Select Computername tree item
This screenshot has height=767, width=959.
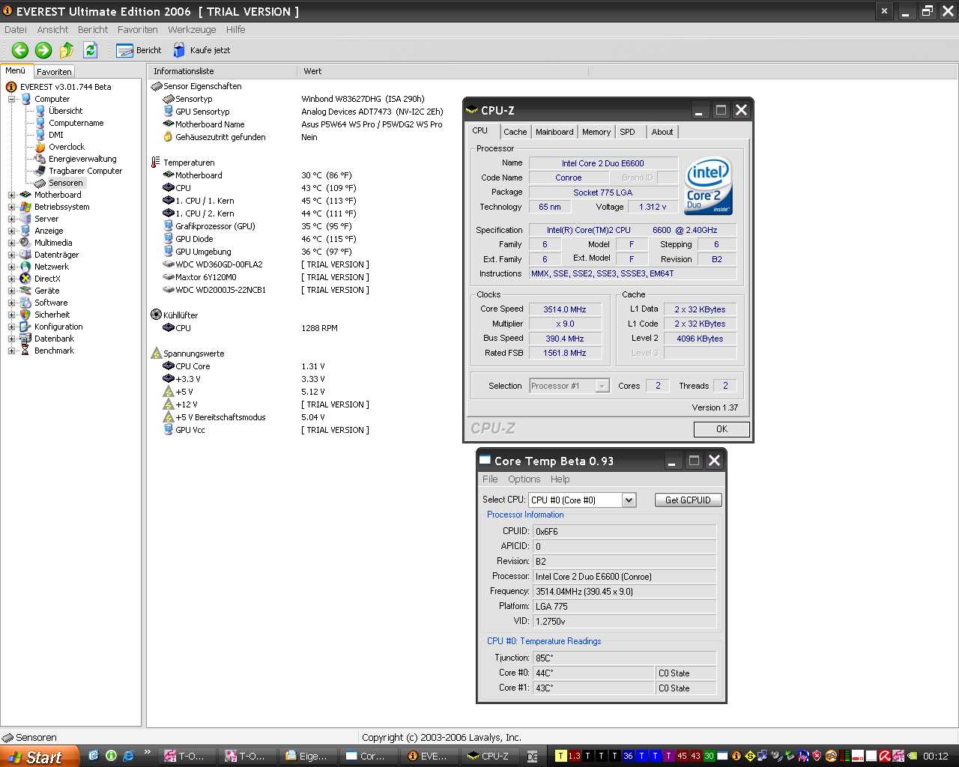(76, 123)
